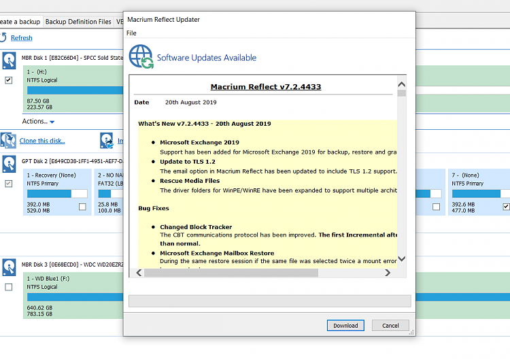Open File menu in Updater dialog
Image resolution: width=510 pixels, height=359 pixels.
coord(131,33)
